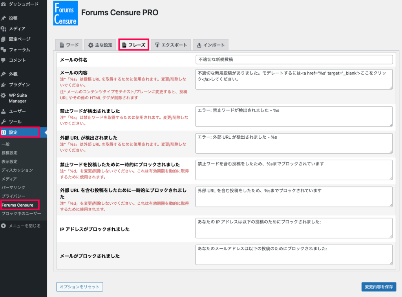Click the gear icon beside WP Suite Manager
Viewport: 402px width, 297px height.
3,95
